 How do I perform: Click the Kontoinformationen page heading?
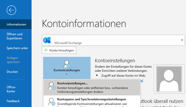pyautogui.click(x=84, y=24)
